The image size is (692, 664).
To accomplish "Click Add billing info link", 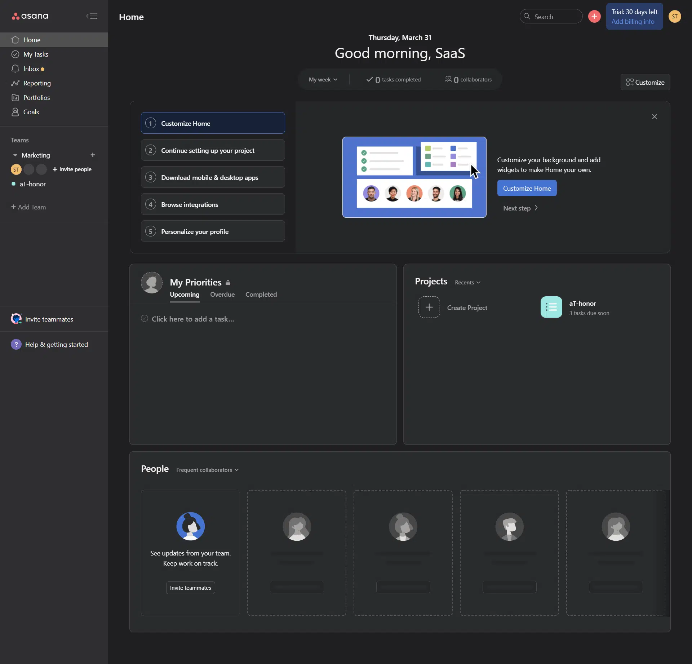I will point(633,21).
